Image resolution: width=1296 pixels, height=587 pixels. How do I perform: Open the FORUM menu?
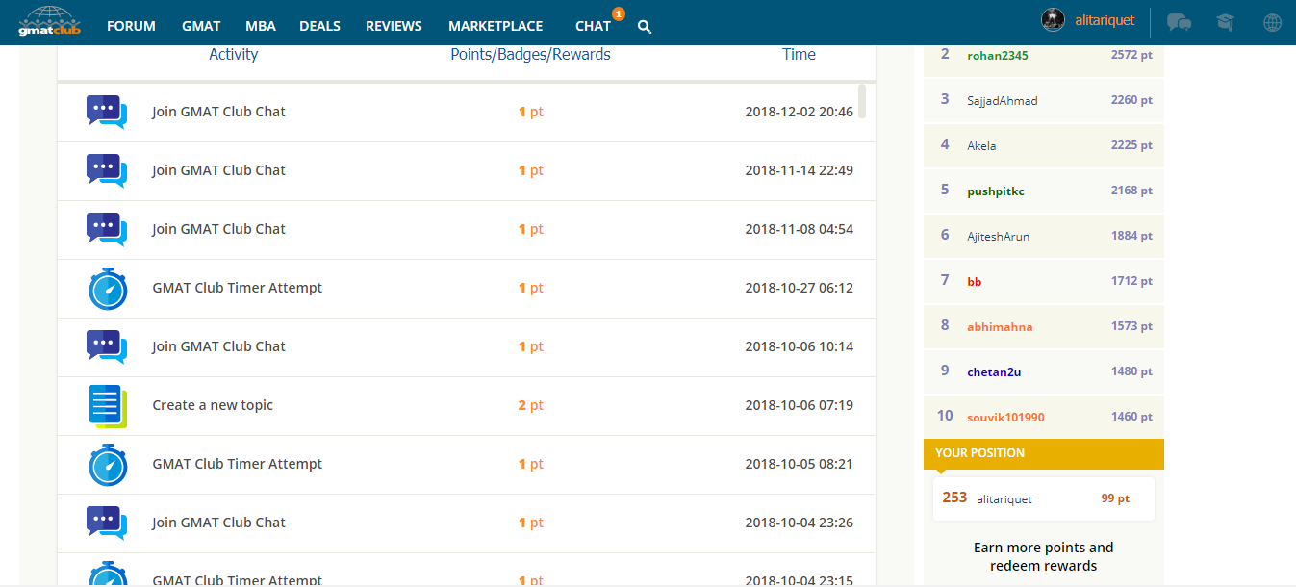(131, 26)
